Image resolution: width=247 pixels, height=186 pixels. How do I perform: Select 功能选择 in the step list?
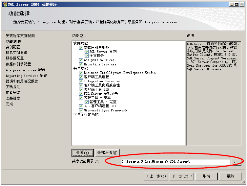13,41
